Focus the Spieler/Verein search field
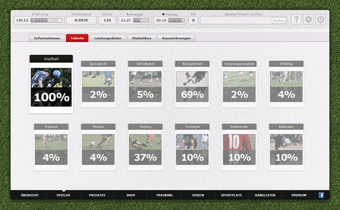The height and width of the screenshot is (210, 340). click(x=236, y=20)
